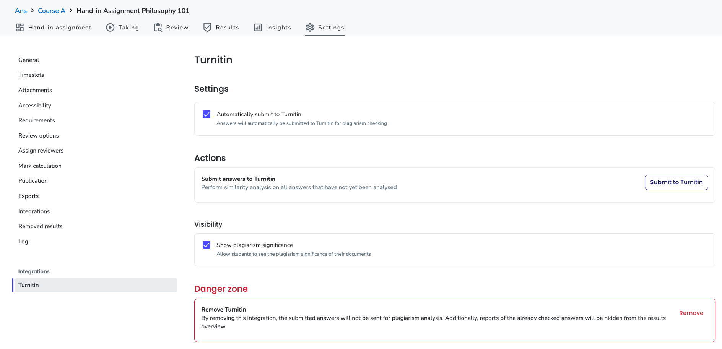
Task: Open General settings section
Action: [29, 60]
